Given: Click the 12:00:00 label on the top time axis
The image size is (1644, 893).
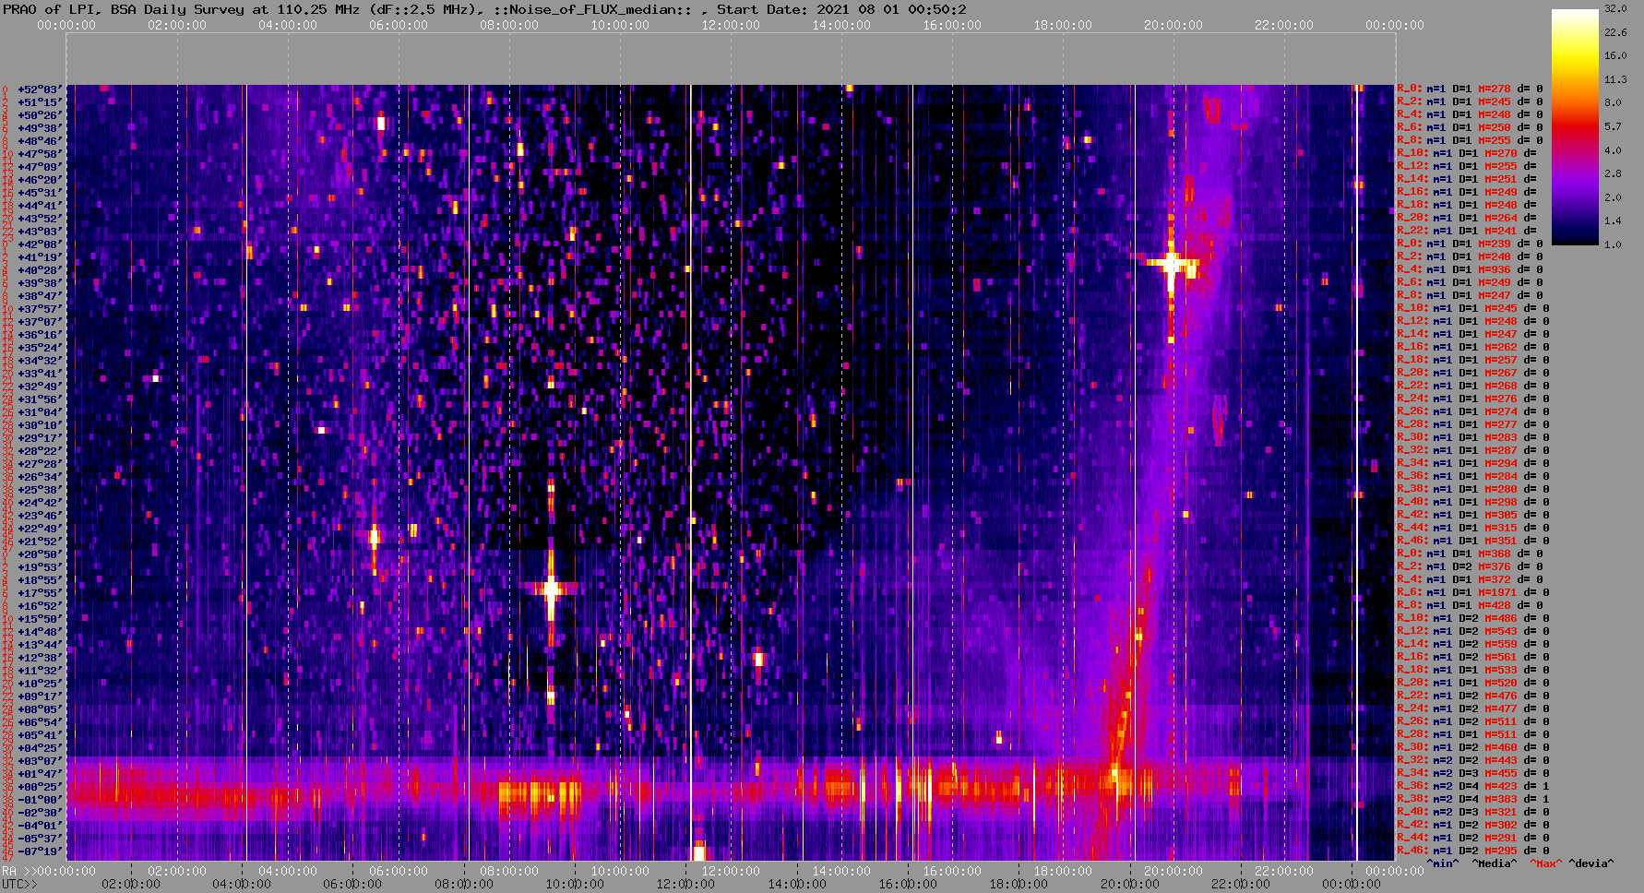Looking at the screenshot, I should pyautogui.click(x=731, y=26).
